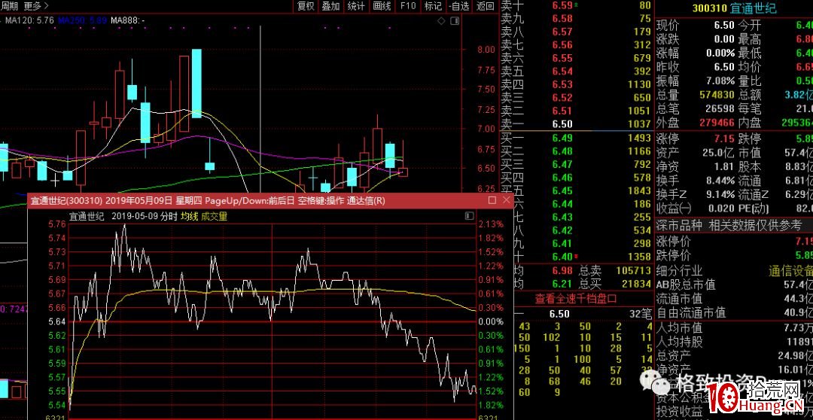Select the blue MA250 indicator label
This screenshot has height=420, width=813.
click(83, 20)
